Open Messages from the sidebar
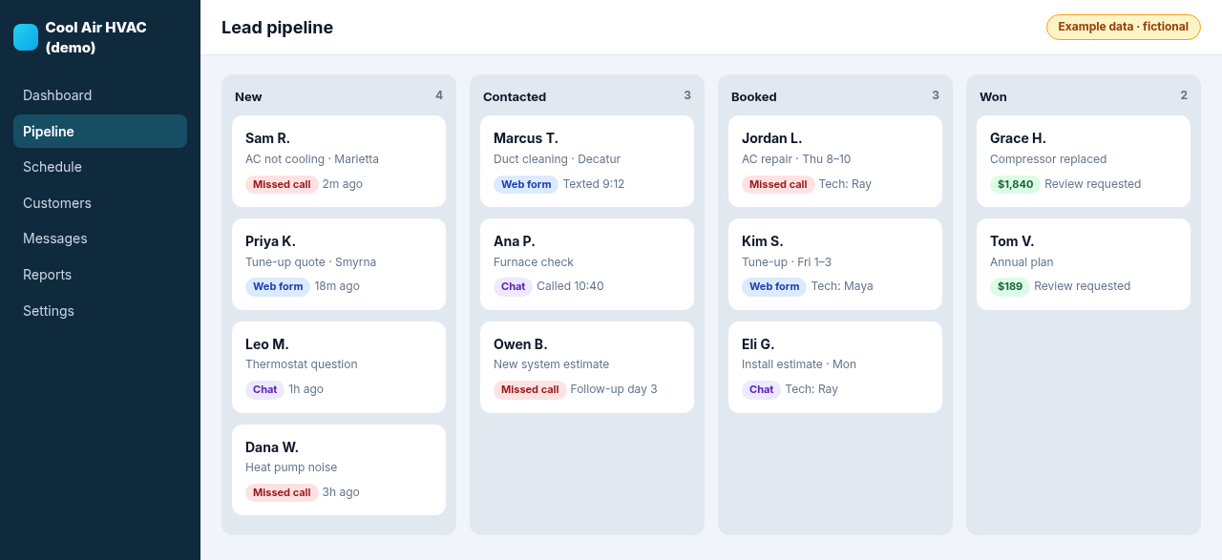This screenshot has height=560, width=1222. pyautogui.click(x=100, y=239)
